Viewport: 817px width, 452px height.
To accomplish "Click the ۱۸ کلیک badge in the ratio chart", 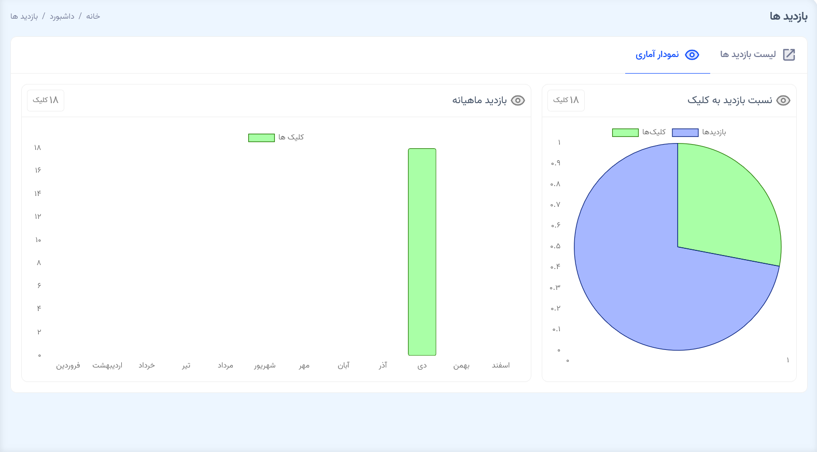I will coord(566,100).
